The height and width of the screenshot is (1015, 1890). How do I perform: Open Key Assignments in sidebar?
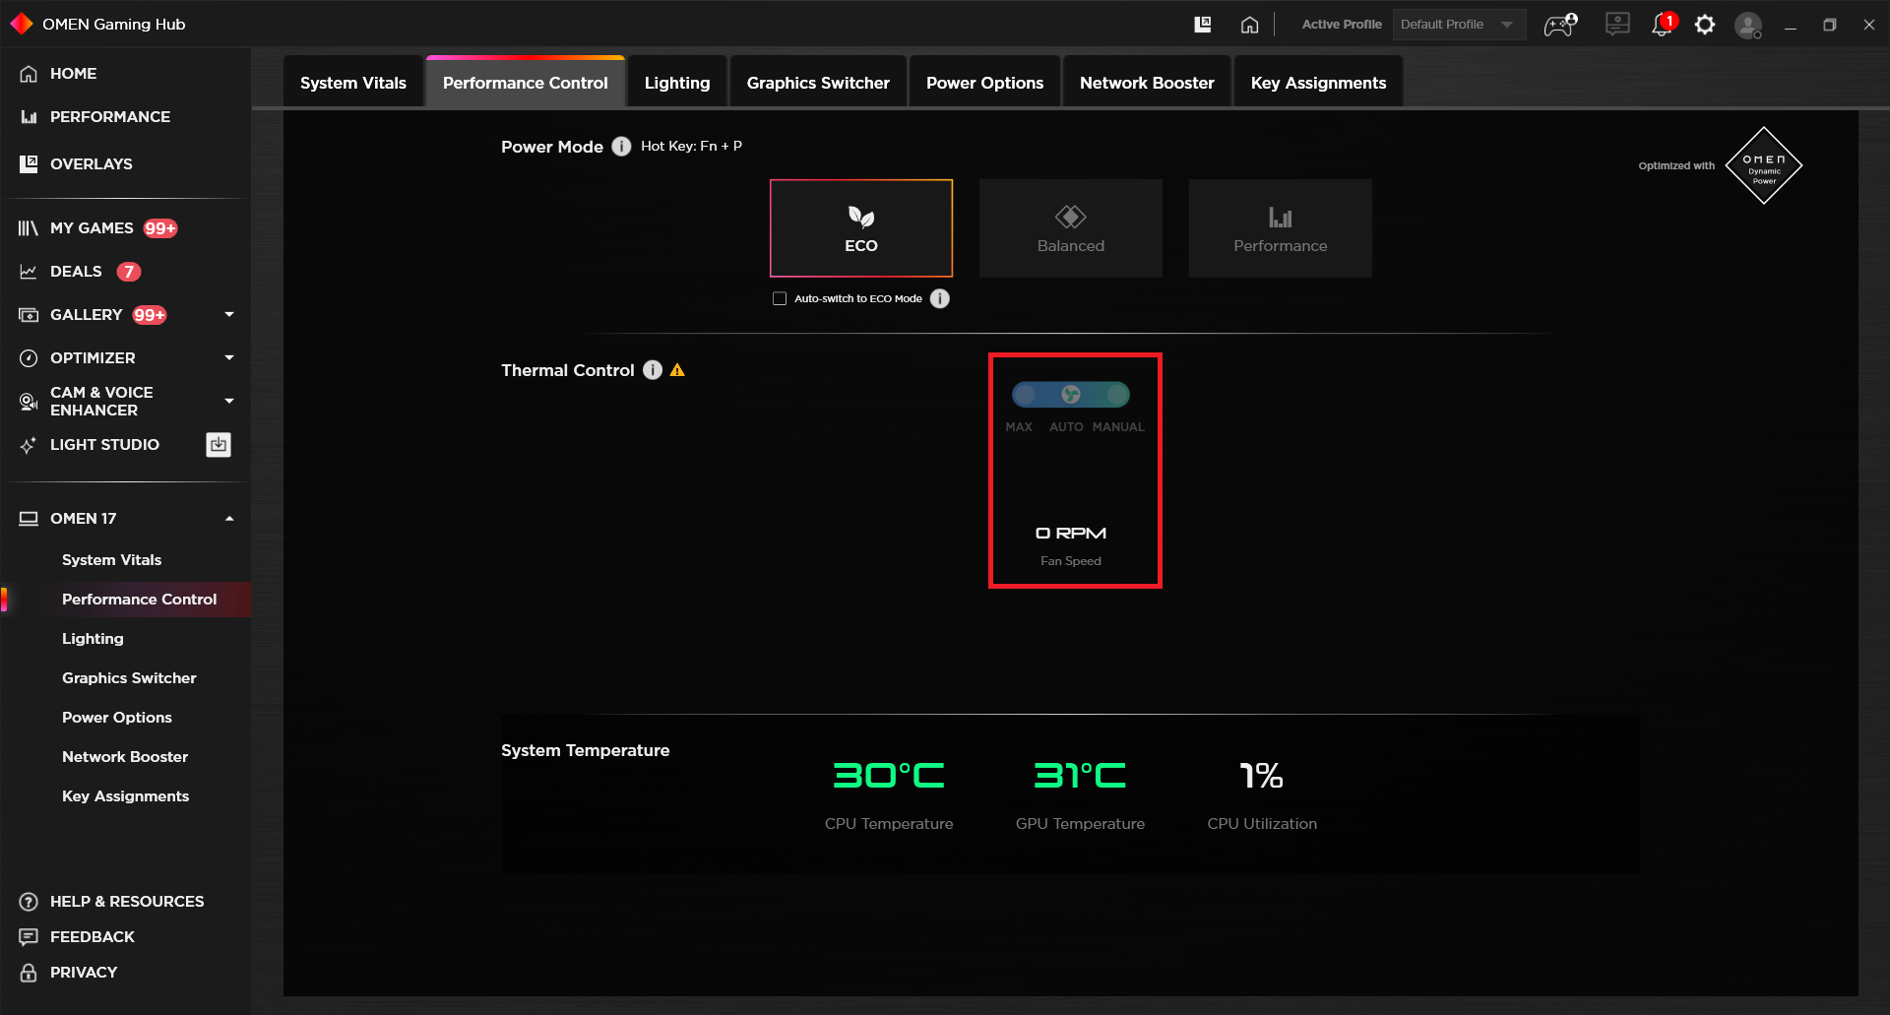[x=125, y=796]
